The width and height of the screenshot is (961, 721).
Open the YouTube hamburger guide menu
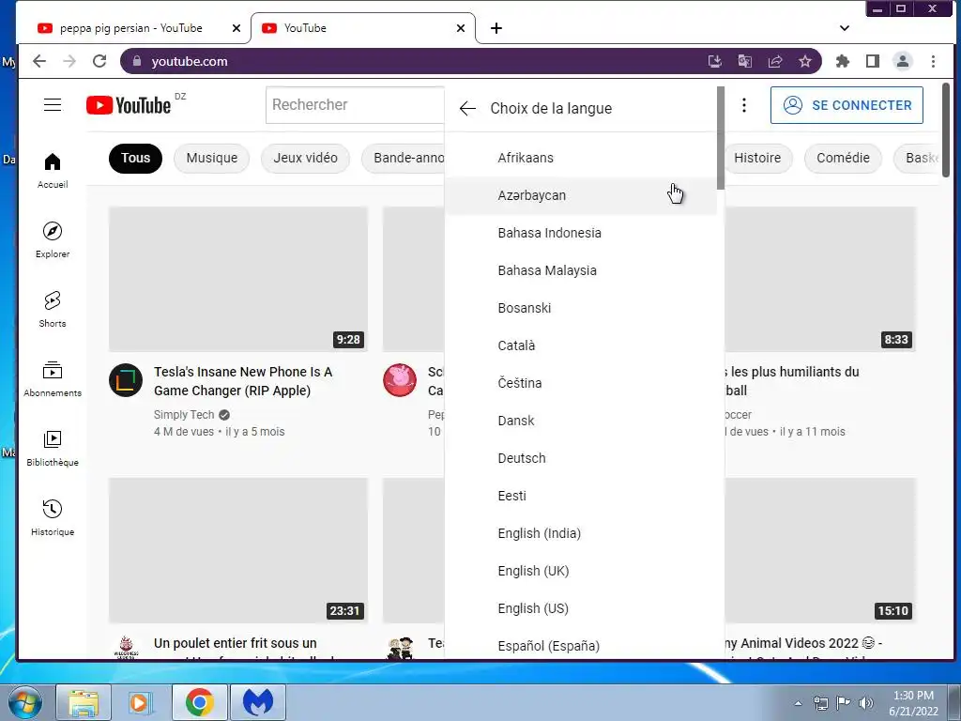(53, 105)
